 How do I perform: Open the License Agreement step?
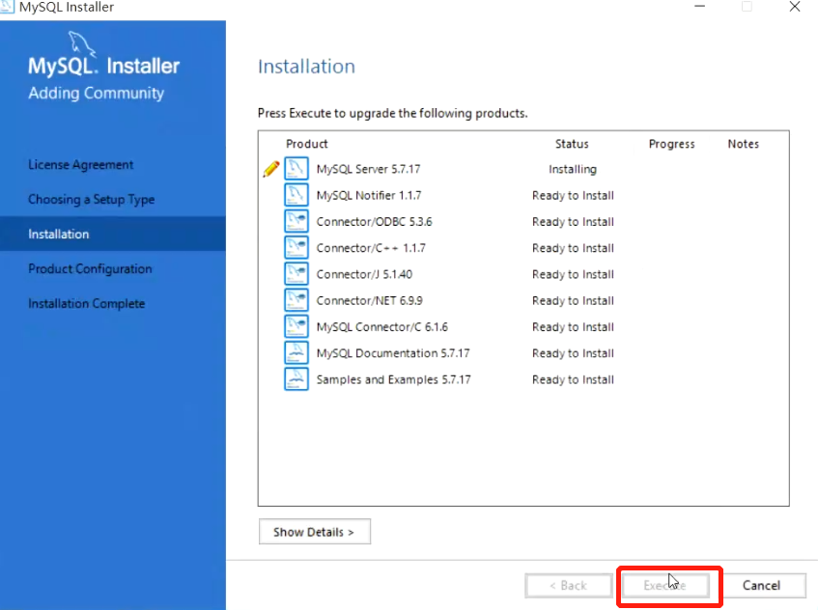pos(81,165)
